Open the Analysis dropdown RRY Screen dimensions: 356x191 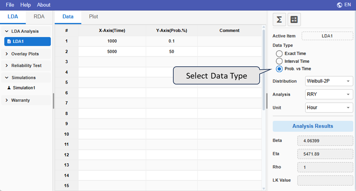pos(329,94)
